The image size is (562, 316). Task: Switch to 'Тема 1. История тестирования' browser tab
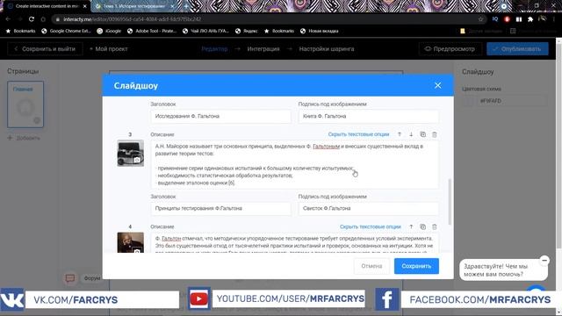point(134,6)
